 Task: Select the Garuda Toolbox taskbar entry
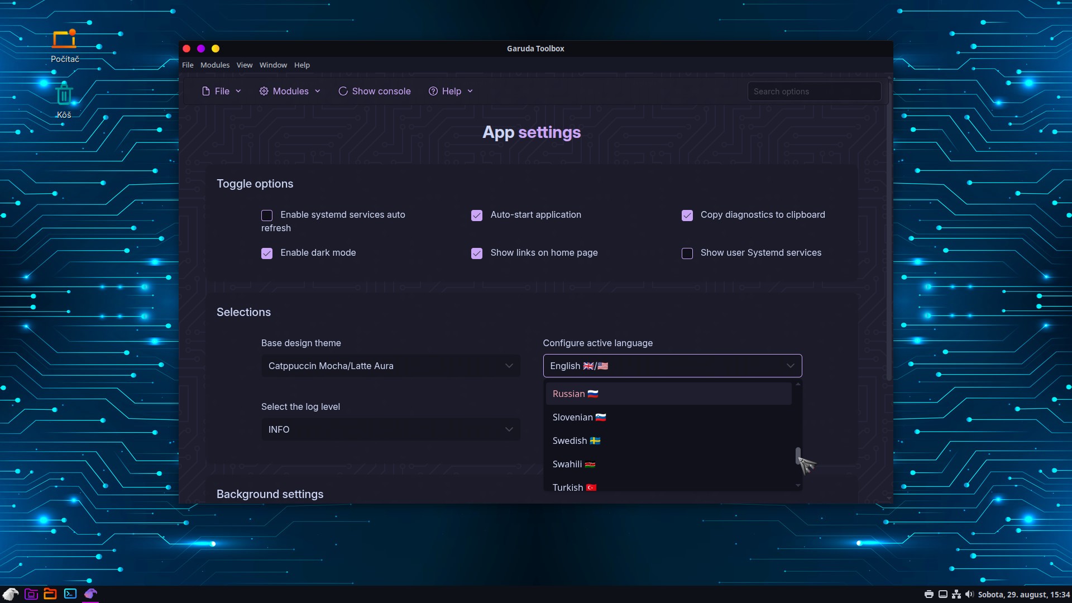click(90, 594)
